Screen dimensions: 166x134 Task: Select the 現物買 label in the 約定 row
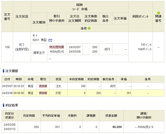click(x=43, y=93)
